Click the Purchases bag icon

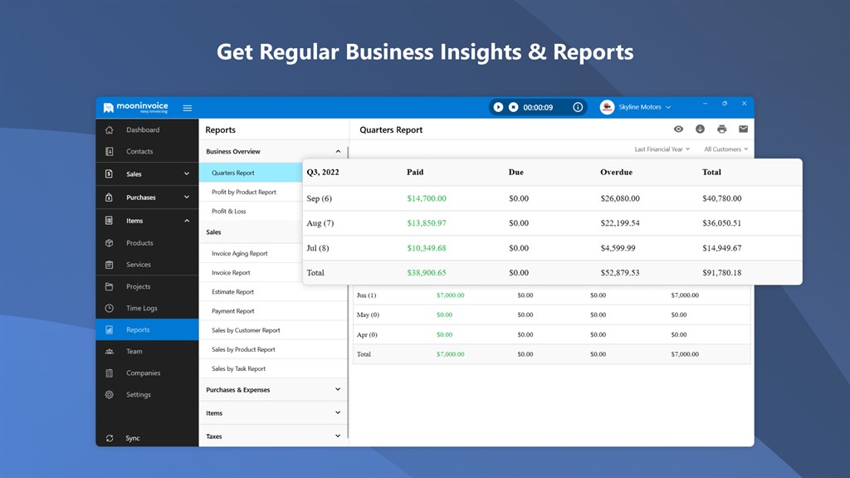[x=109, y=198]
